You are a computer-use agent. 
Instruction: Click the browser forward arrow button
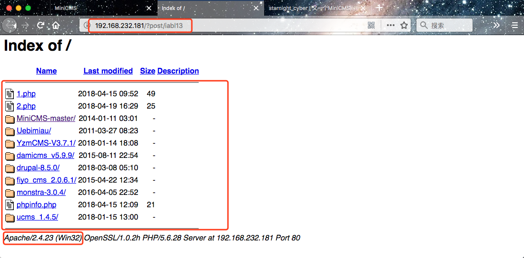pos(25,25)
